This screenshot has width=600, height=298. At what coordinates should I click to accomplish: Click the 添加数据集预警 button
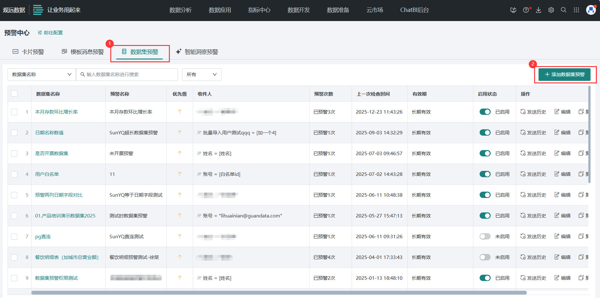(x=564, y=75)
